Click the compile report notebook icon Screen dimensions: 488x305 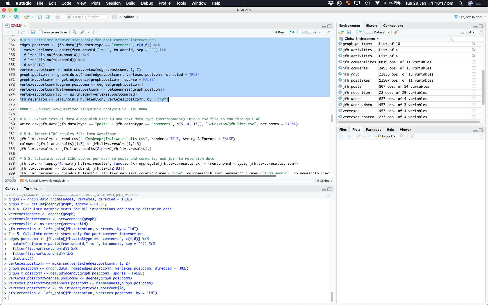click(x=95, y=32)
